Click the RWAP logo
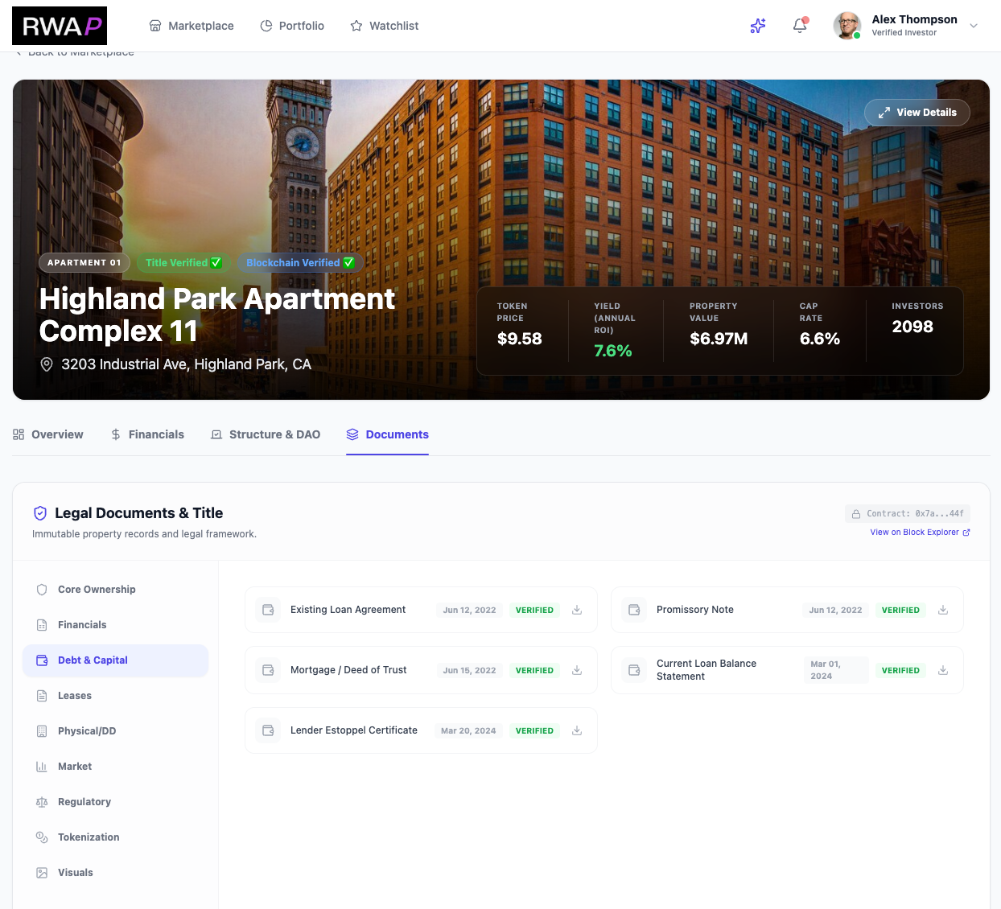Screen dimensions: 1001x909 click(x=60, y=26)
